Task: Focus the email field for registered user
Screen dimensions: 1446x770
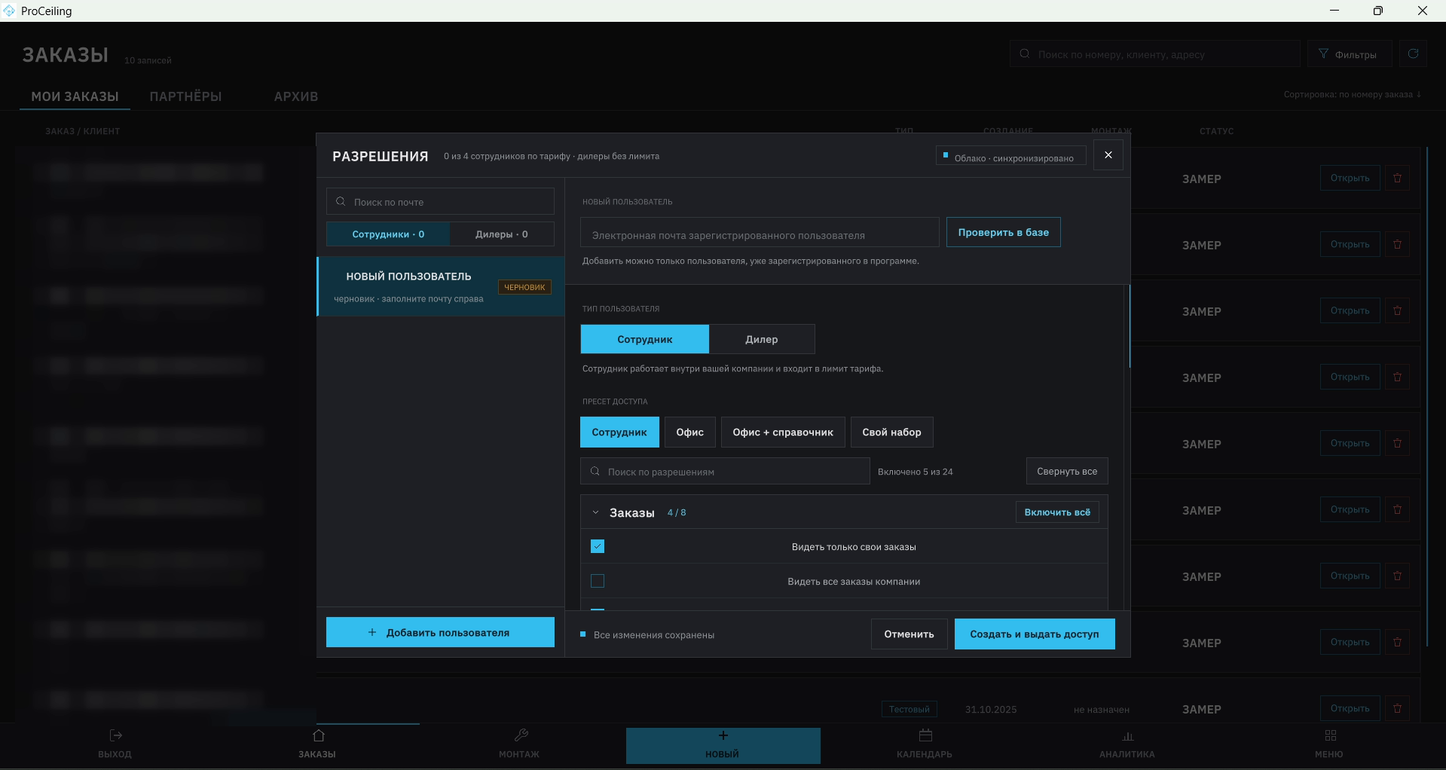Action: pos(760,232)
